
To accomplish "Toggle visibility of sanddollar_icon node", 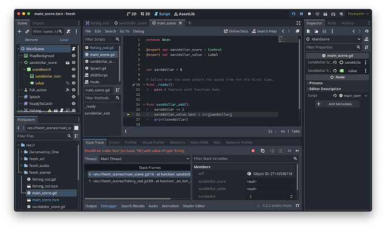I will coord(73,76).
